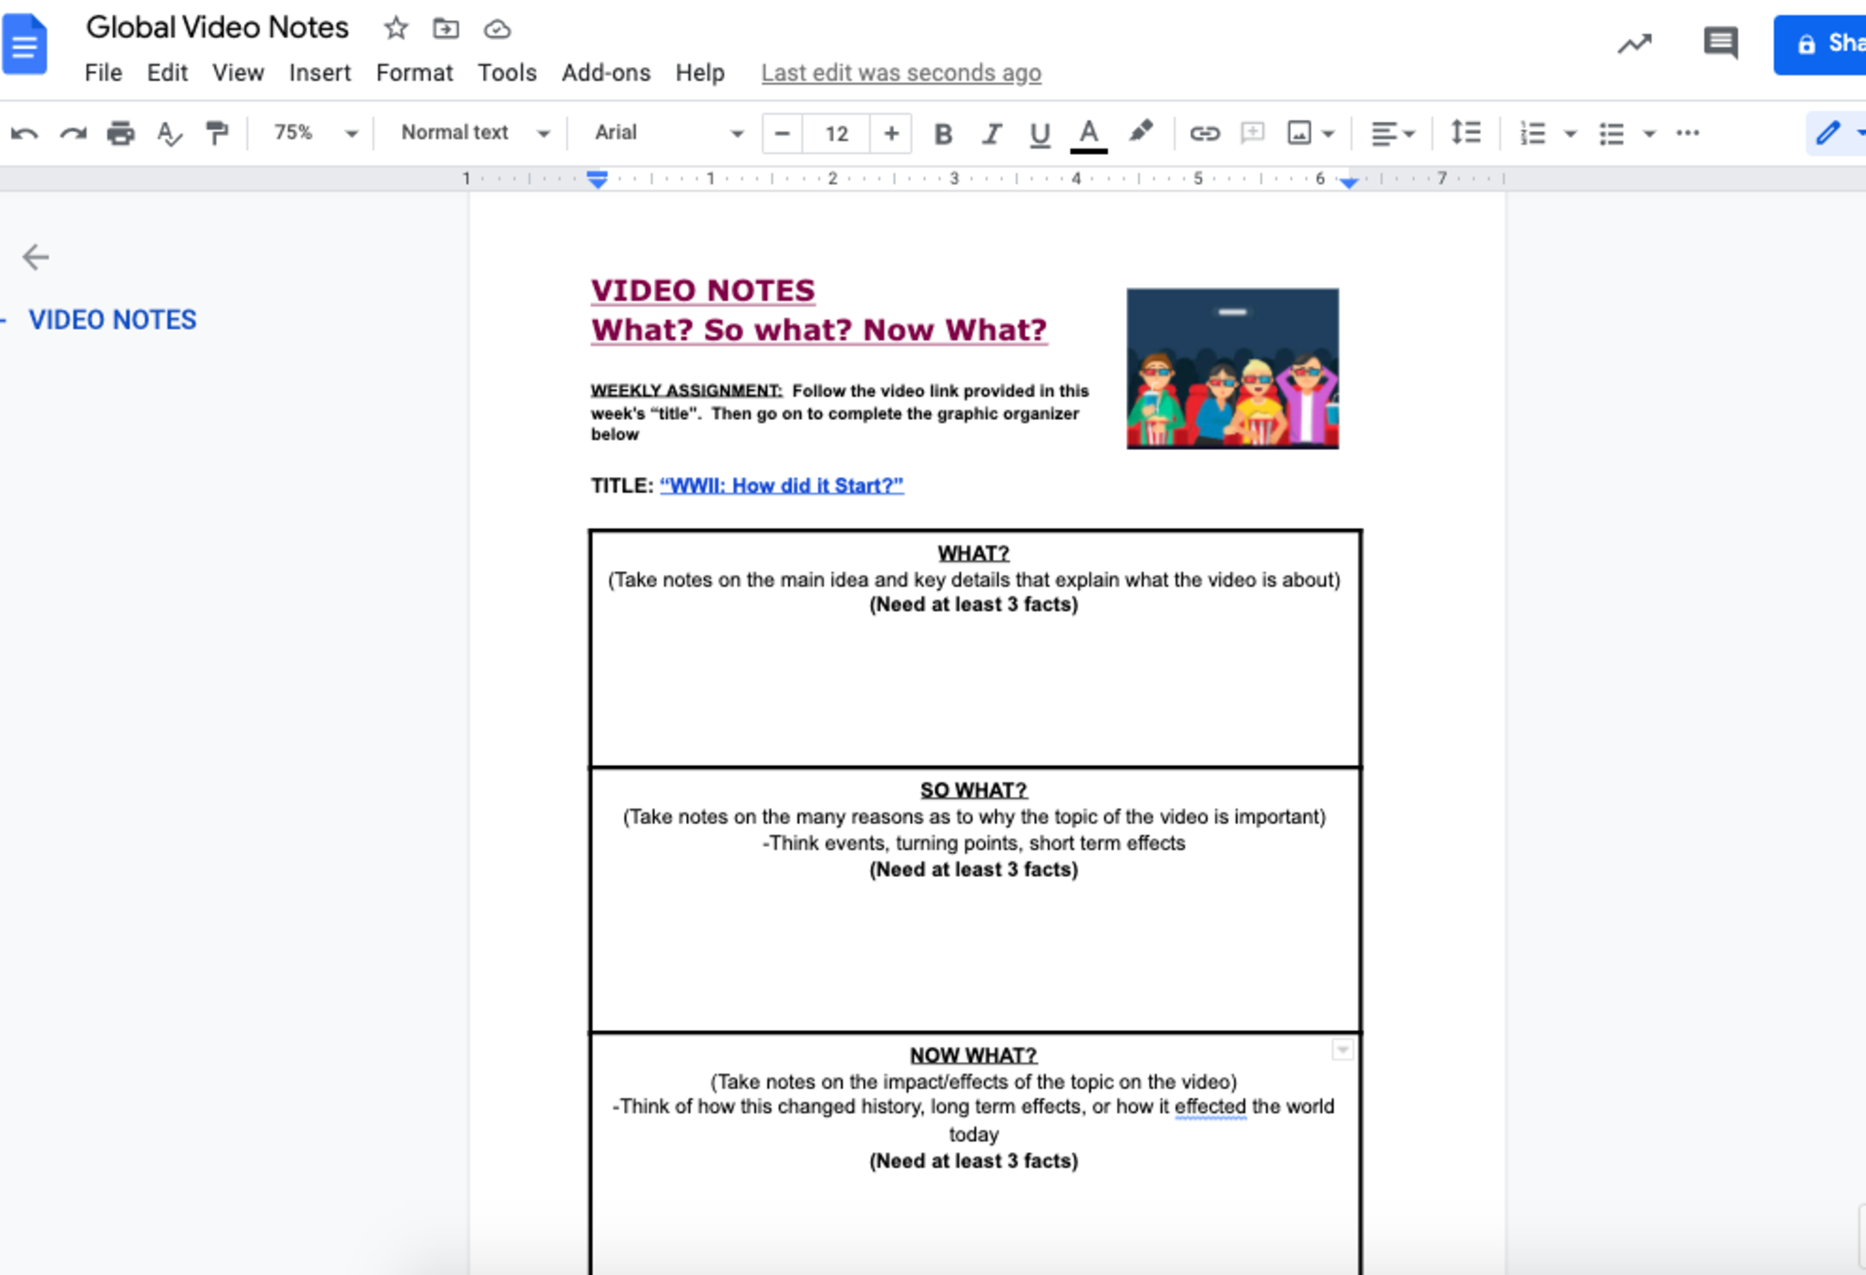Viewport: 1866px width, 1275px height.
Task: Open the Normal text style dropdown
Action: coord(475,133)
